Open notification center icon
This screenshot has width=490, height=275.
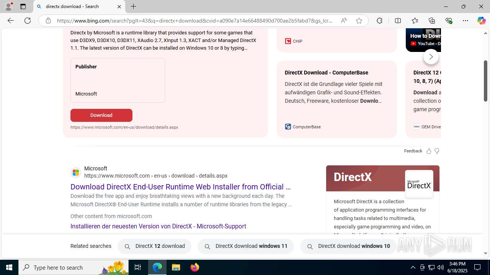(x=478, y=267)
